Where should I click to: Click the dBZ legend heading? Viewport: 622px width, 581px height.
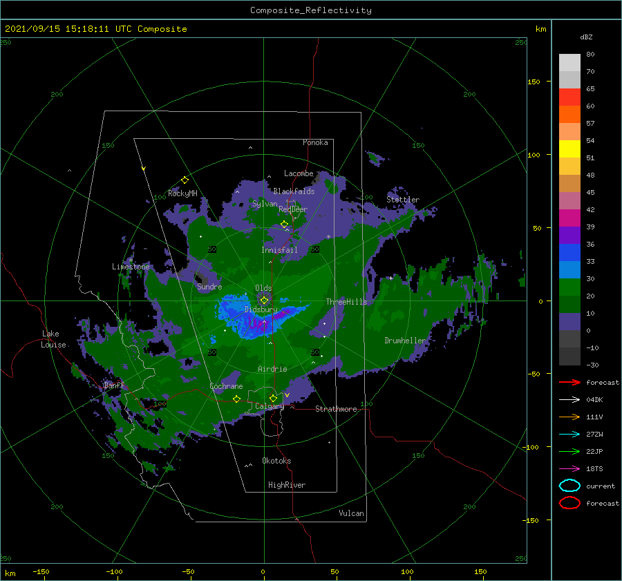click(x=586, y=37)
